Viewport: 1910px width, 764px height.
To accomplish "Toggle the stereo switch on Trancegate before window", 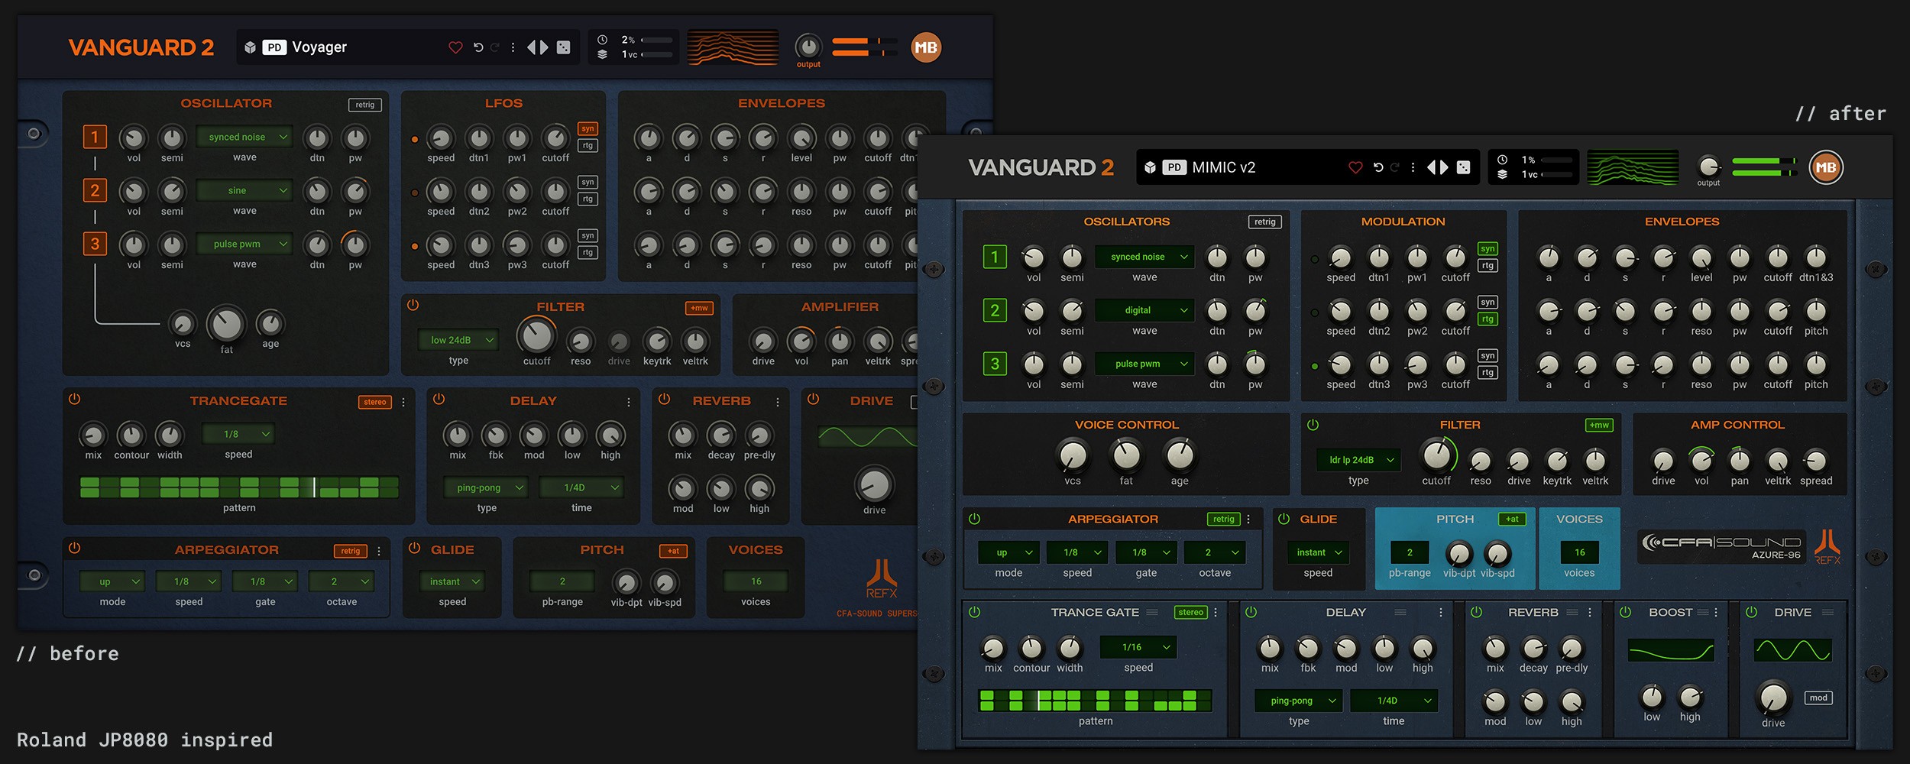I will point(375,402).
